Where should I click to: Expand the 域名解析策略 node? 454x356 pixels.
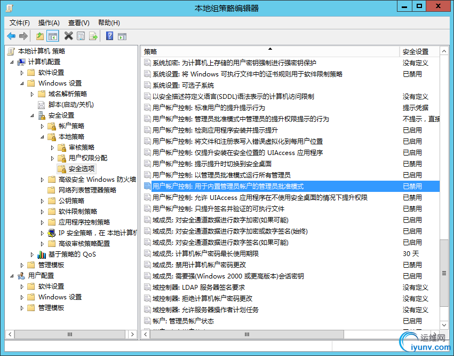point(32,94)
